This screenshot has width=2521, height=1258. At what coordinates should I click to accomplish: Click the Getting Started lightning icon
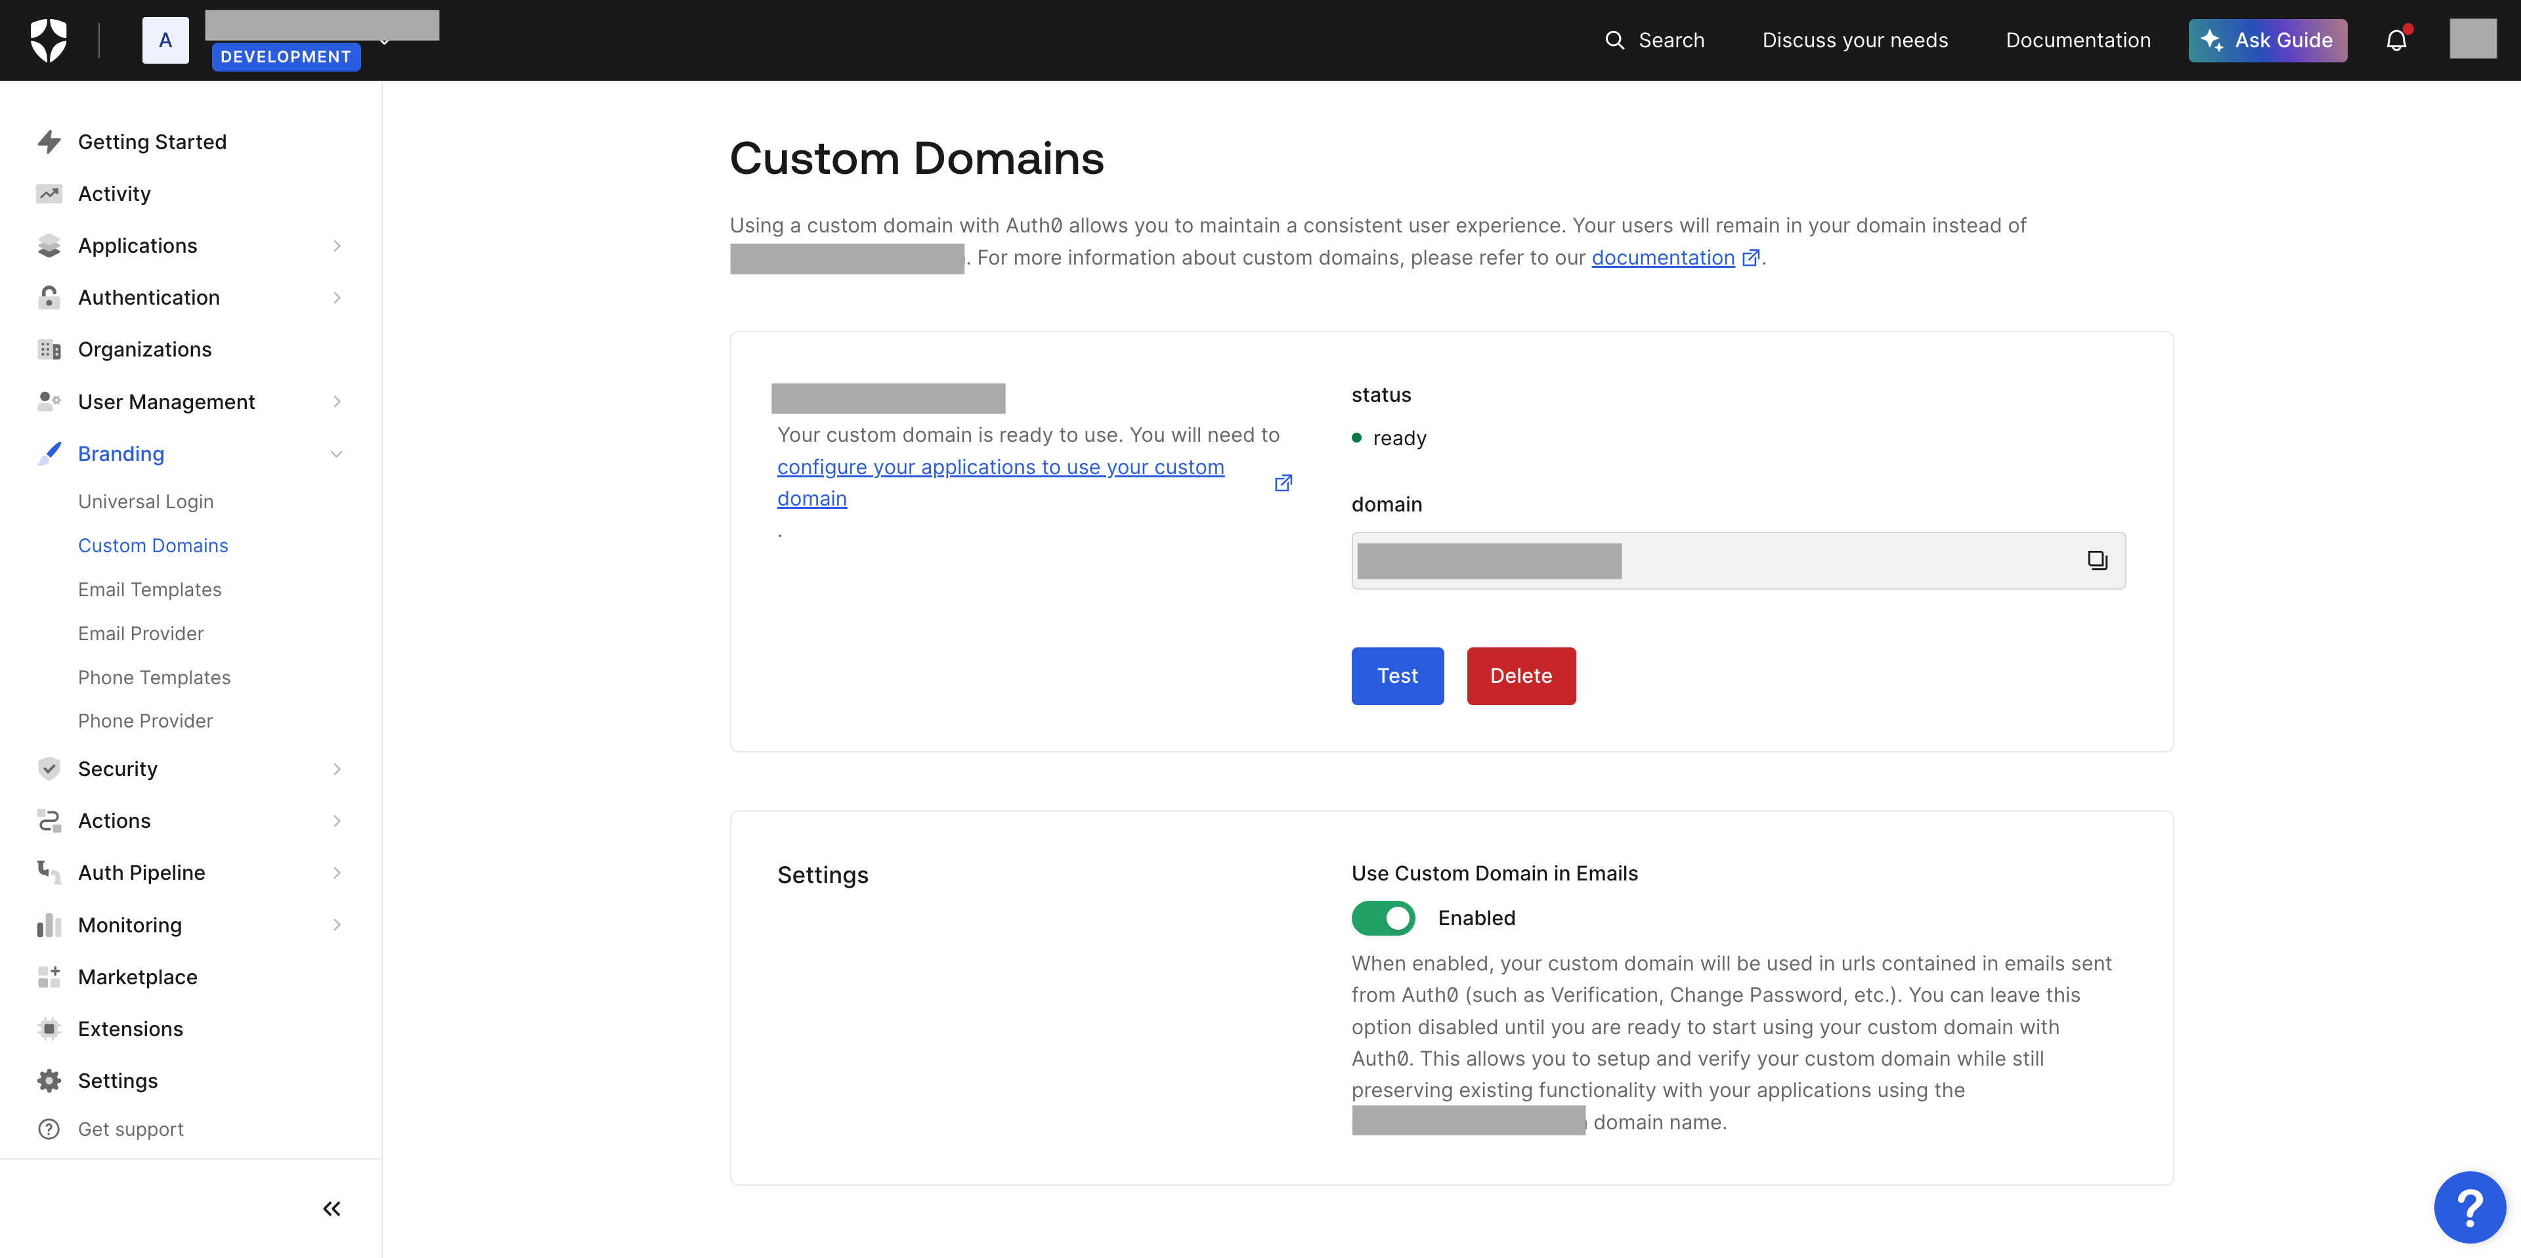[x=49, y=142]
